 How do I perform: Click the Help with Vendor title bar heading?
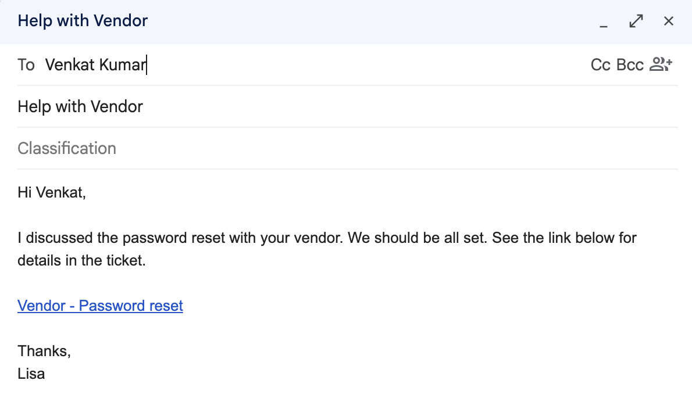(83, 21)
